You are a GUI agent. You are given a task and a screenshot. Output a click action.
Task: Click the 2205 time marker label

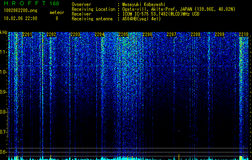pyautogui.click(x=123, y=34)
